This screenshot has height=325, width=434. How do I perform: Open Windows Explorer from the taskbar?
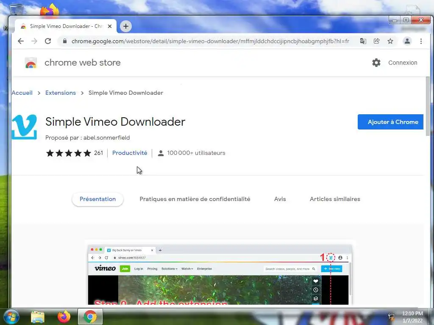pyautogui.click(x=38, y=317)
